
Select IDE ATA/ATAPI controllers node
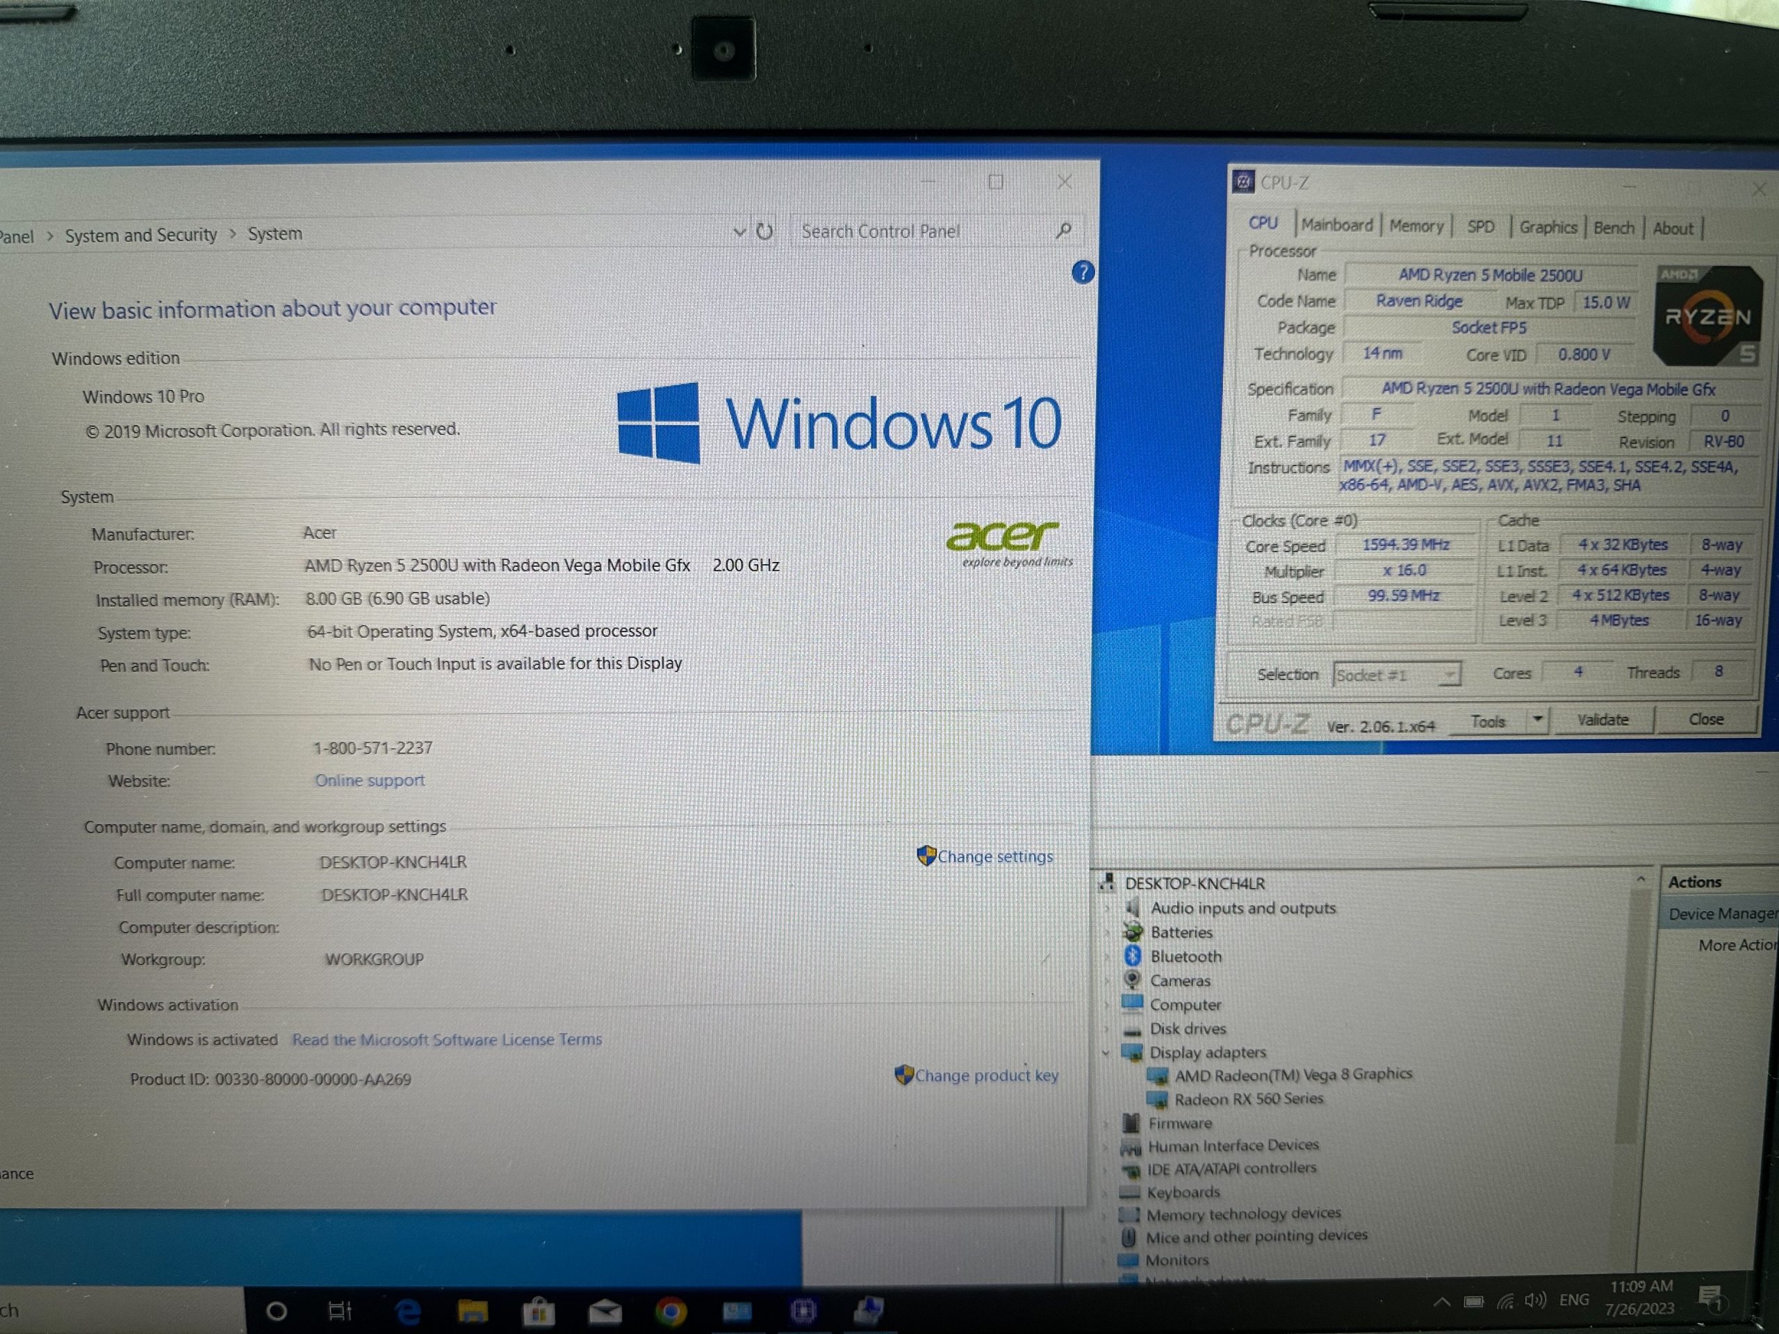pos(1231,1169)
